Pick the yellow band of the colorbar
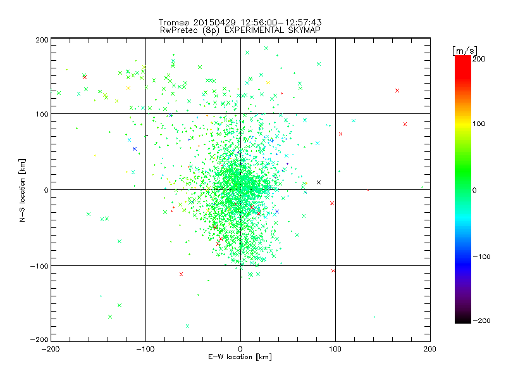The image size is (506, 380). (463, 124)
